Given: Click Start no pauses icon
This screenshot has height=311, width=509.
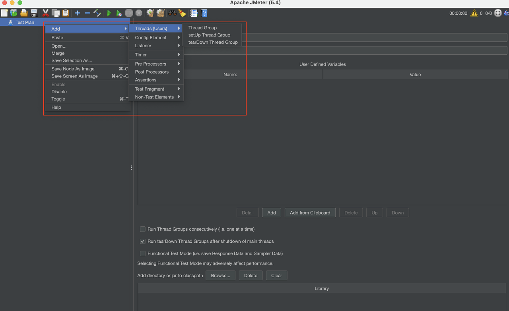Looking at the screenshot, I should (x=119, y=13).
